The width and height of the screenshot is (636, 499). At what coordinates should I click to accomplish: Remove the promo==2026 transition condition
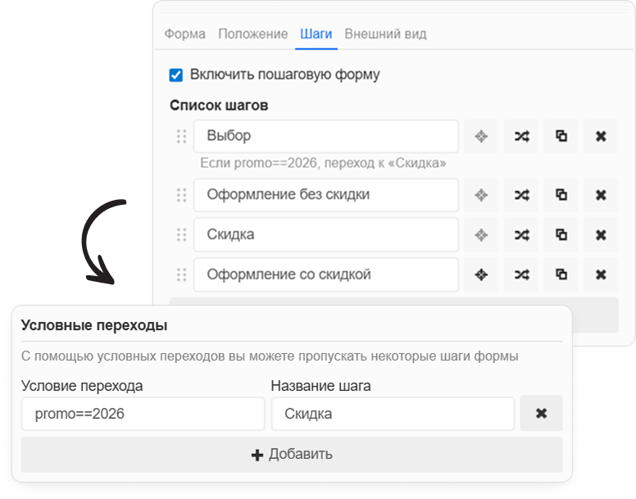(541, 414)
